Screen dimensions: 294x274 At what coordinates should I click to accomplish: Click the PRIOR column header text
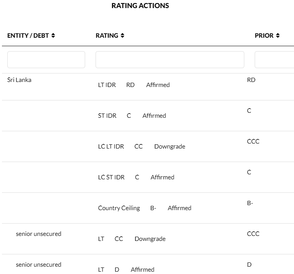[x=264, y=36]
